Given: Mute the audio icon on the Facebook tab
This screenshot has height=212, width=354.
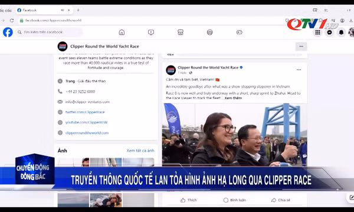Looking at the screenshot, I should pyautogui.click(x=63, y=10).
